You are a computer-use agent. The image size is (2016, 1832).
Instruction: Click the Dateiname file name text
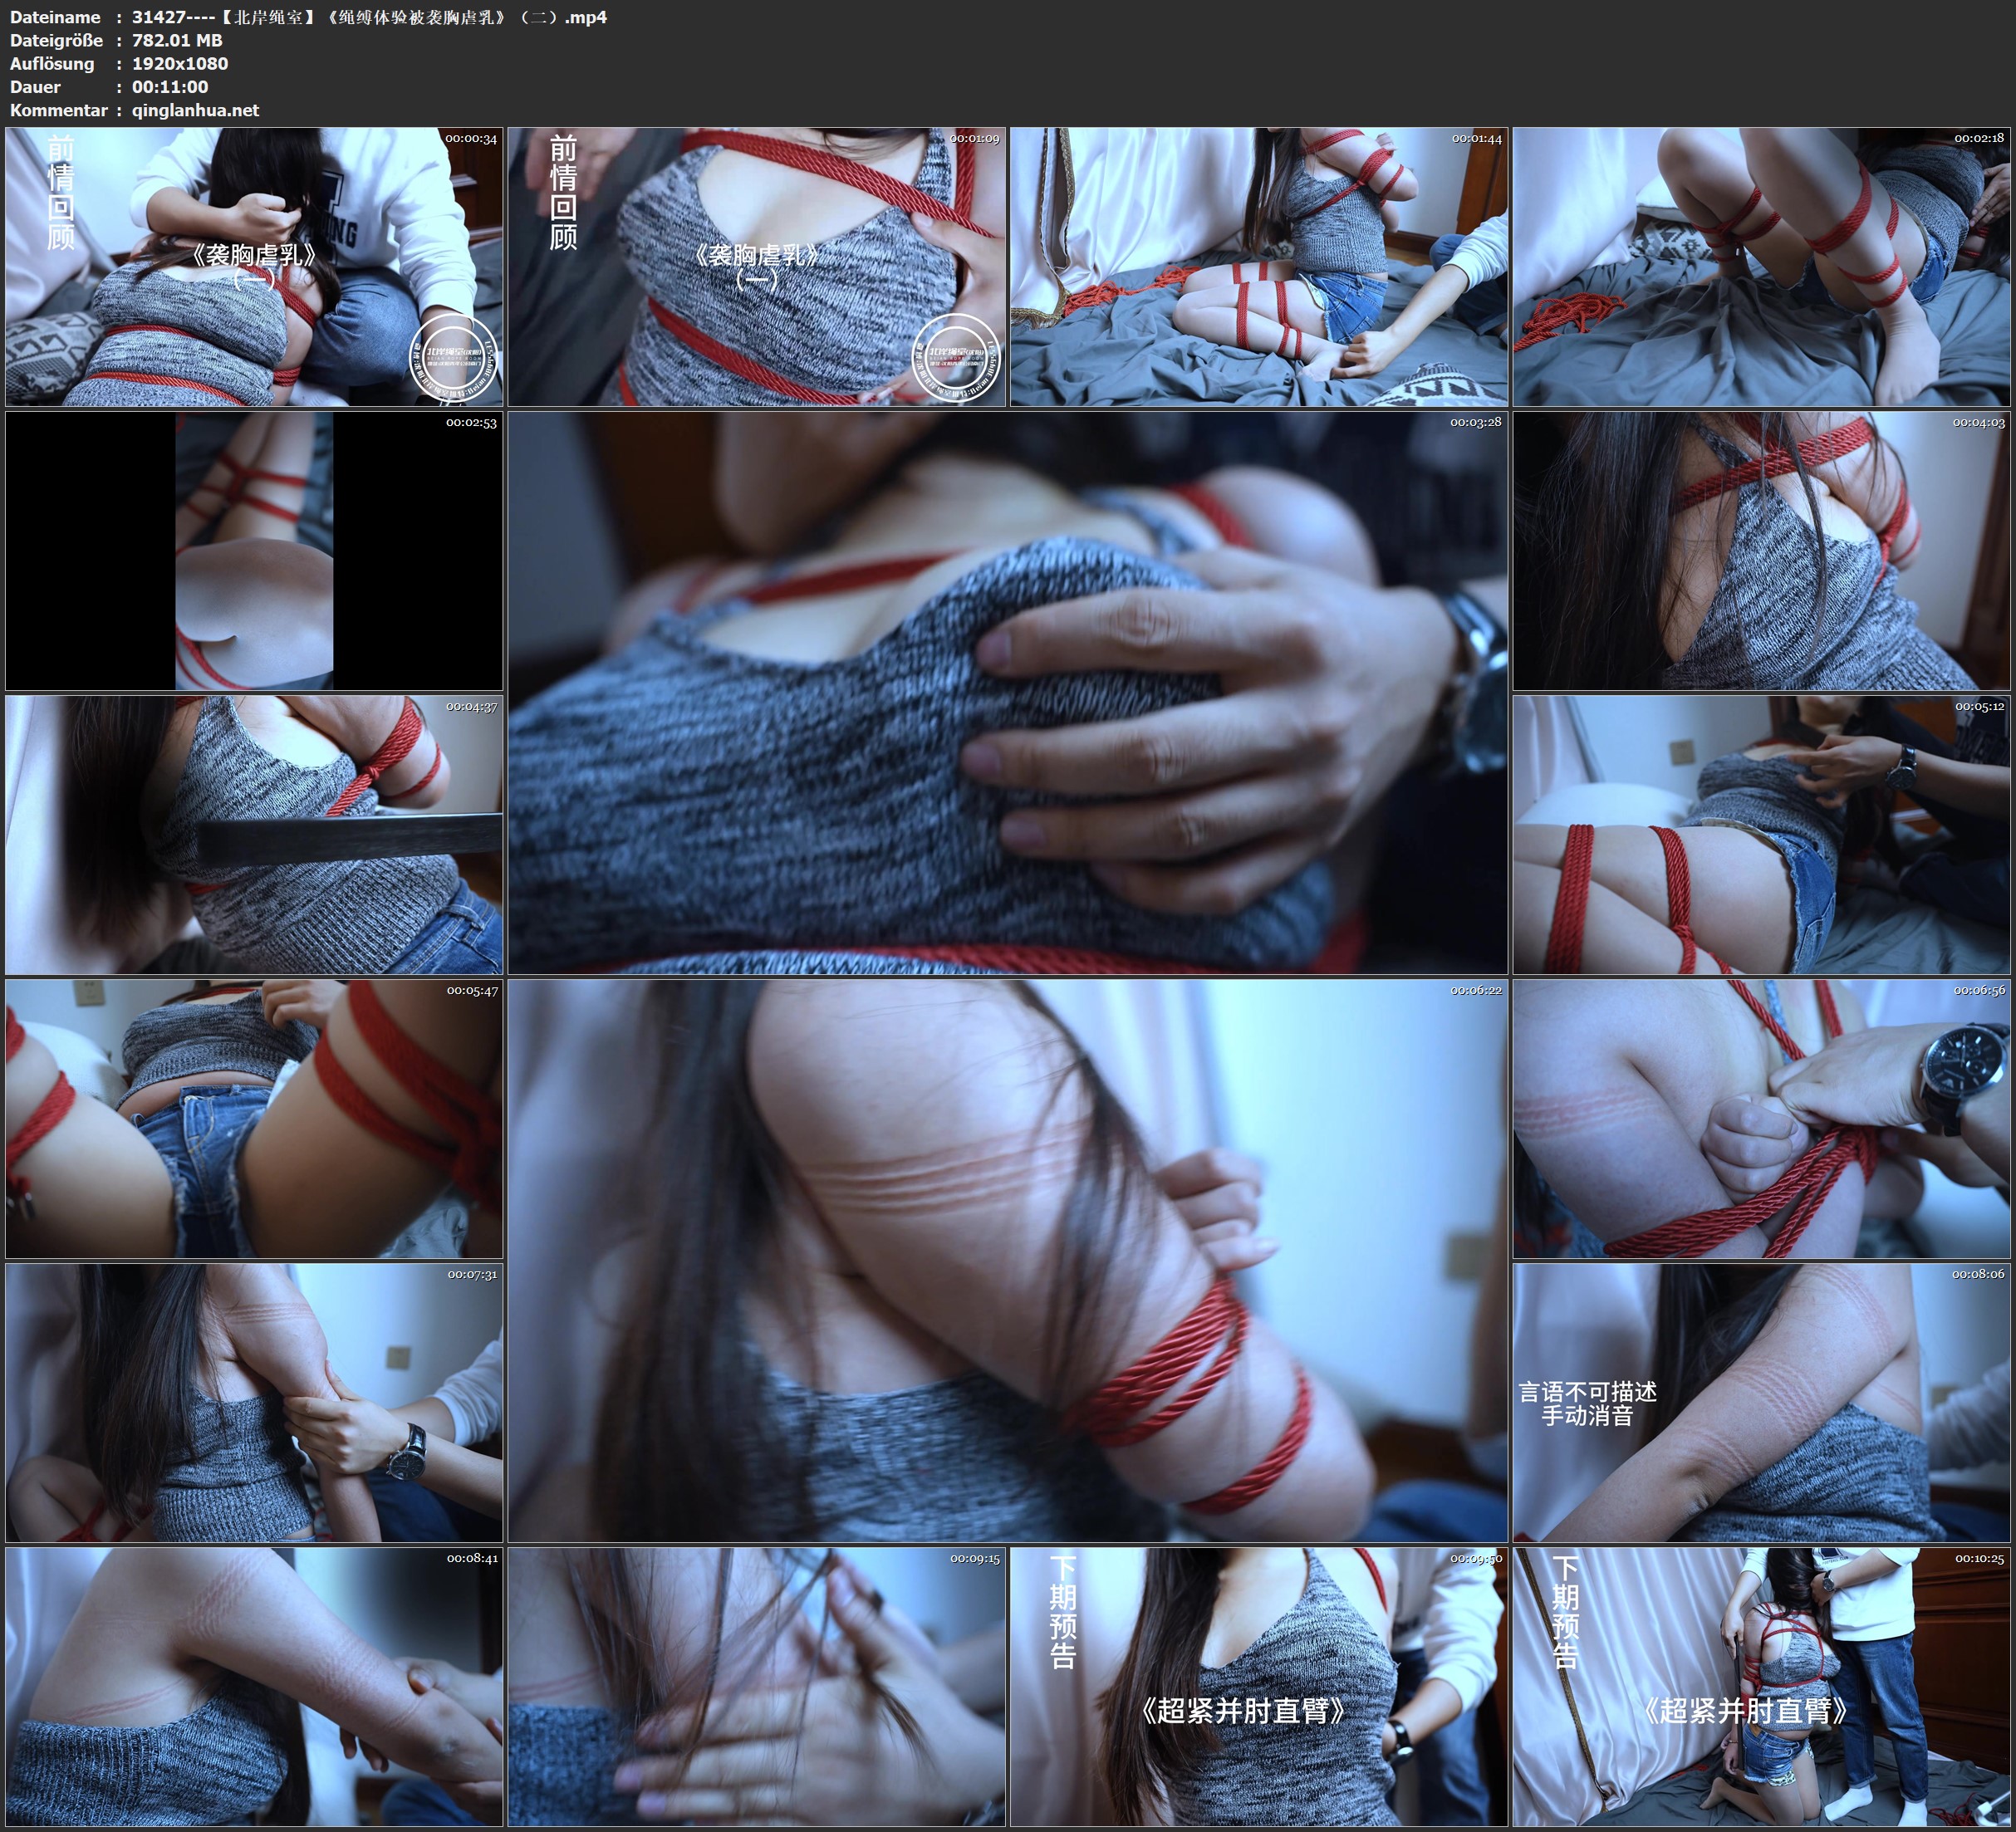[369, 17]
